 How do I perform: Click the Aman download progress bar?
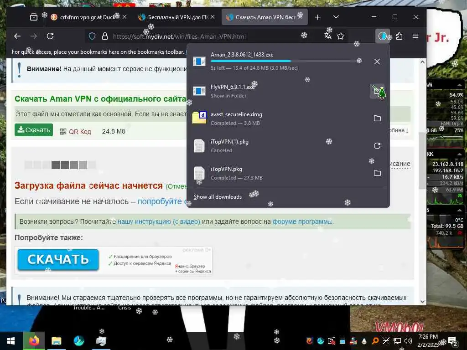pyautogui.click(x=286, y=62)
